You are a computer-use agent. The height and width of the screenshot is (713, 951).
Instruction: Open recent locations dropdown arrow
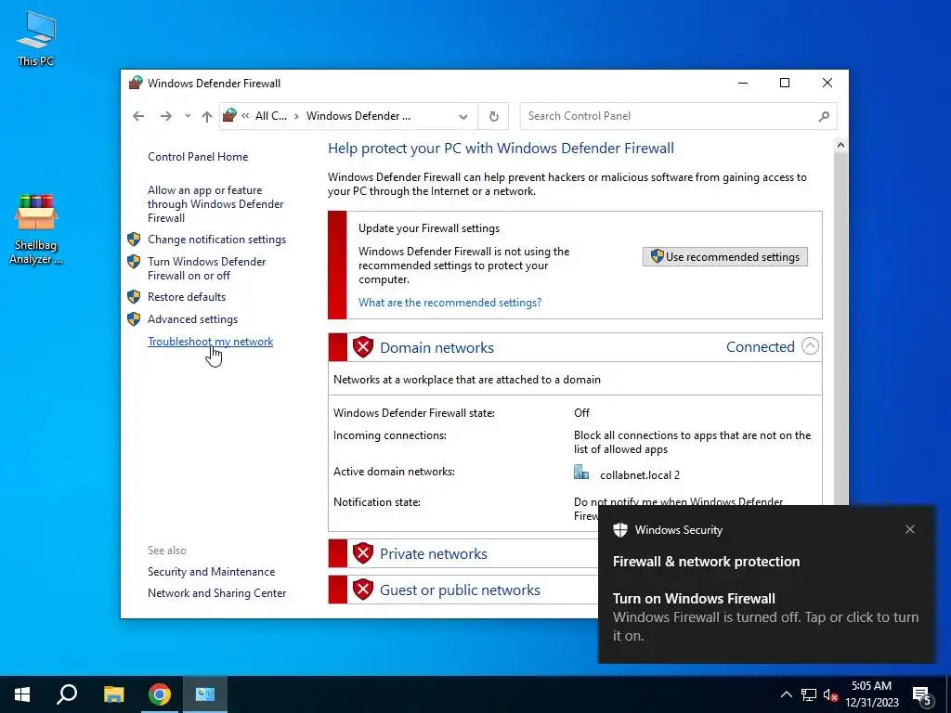(188, 116)
